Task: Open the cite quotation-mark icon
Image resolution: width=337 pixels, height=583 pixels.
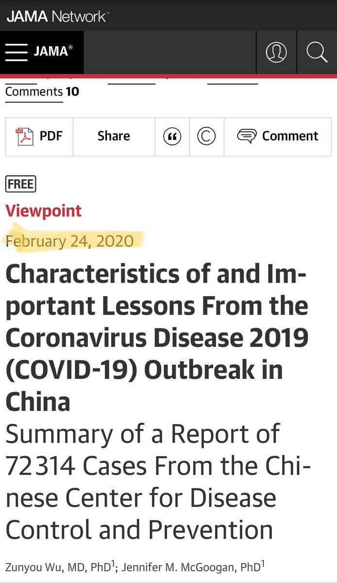Action: (172, 137)
